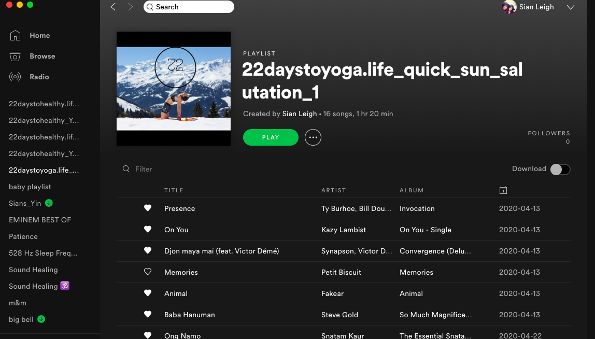Image resolution: width=595 pixels, height=339 pixels.
Task: Open Browse in the sidebar
Action: 42,56
